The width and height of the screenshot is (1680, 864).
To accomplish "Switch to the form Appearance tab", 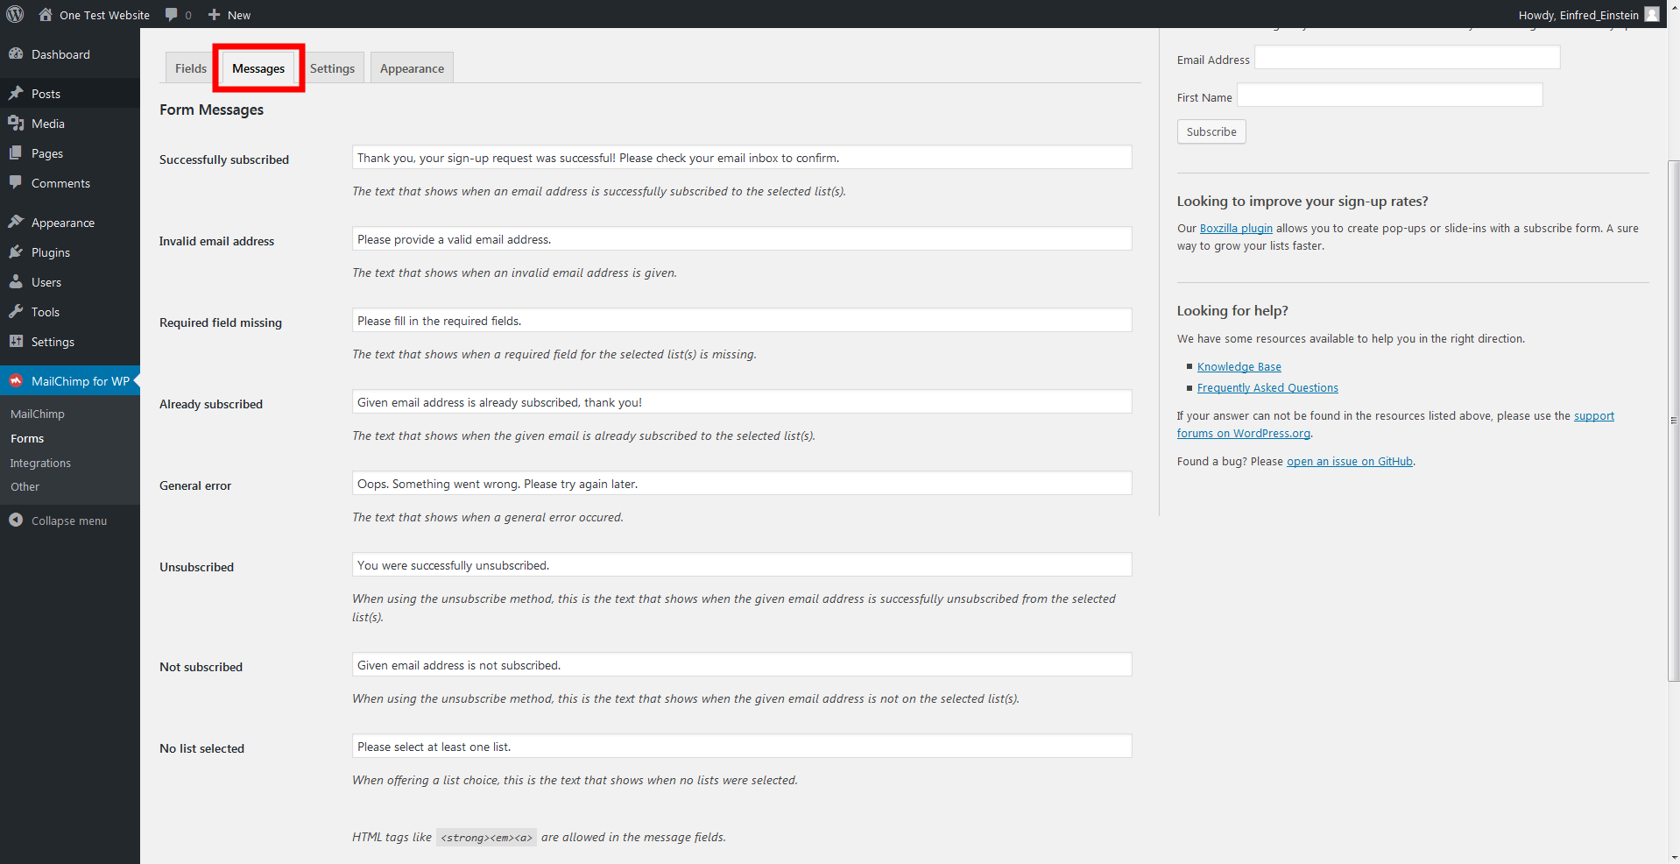I will point(412,68).
